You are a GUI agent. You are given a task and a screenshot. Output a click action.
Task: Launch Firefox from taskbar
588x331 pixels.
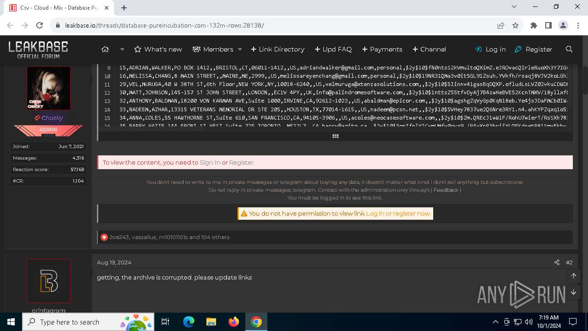(x=234, y=322)
